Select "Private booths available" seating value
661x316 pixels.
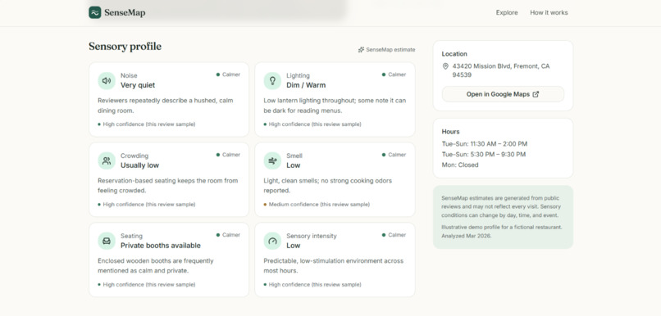tap(161, 246)
